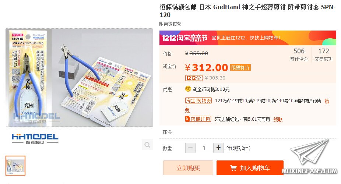This screenshot has width=341, height=184.
Task: Click the shopping cart icon in add-to-cart button
Action: point(233,168)
